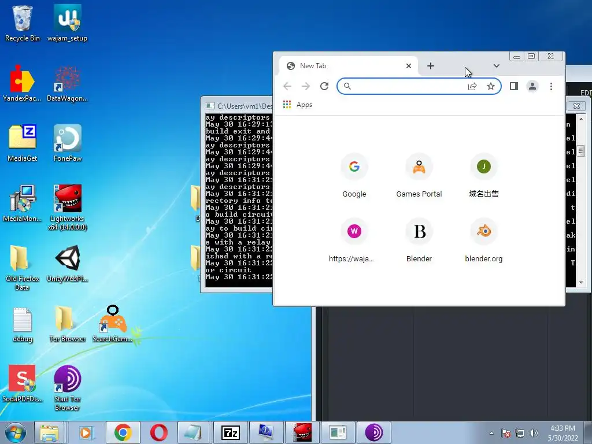Image resolution: width=592 pixels, height=444 pixels.
Task: Bookmark this tab with the star icon
Action: [x=490, y=87]
